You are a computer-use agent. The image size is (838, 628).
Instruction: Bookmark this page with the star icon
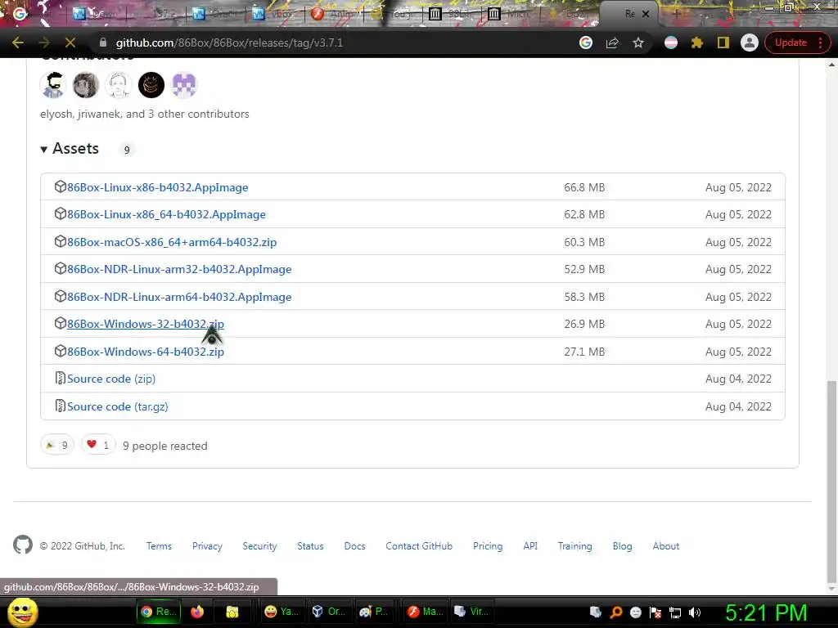638,43
